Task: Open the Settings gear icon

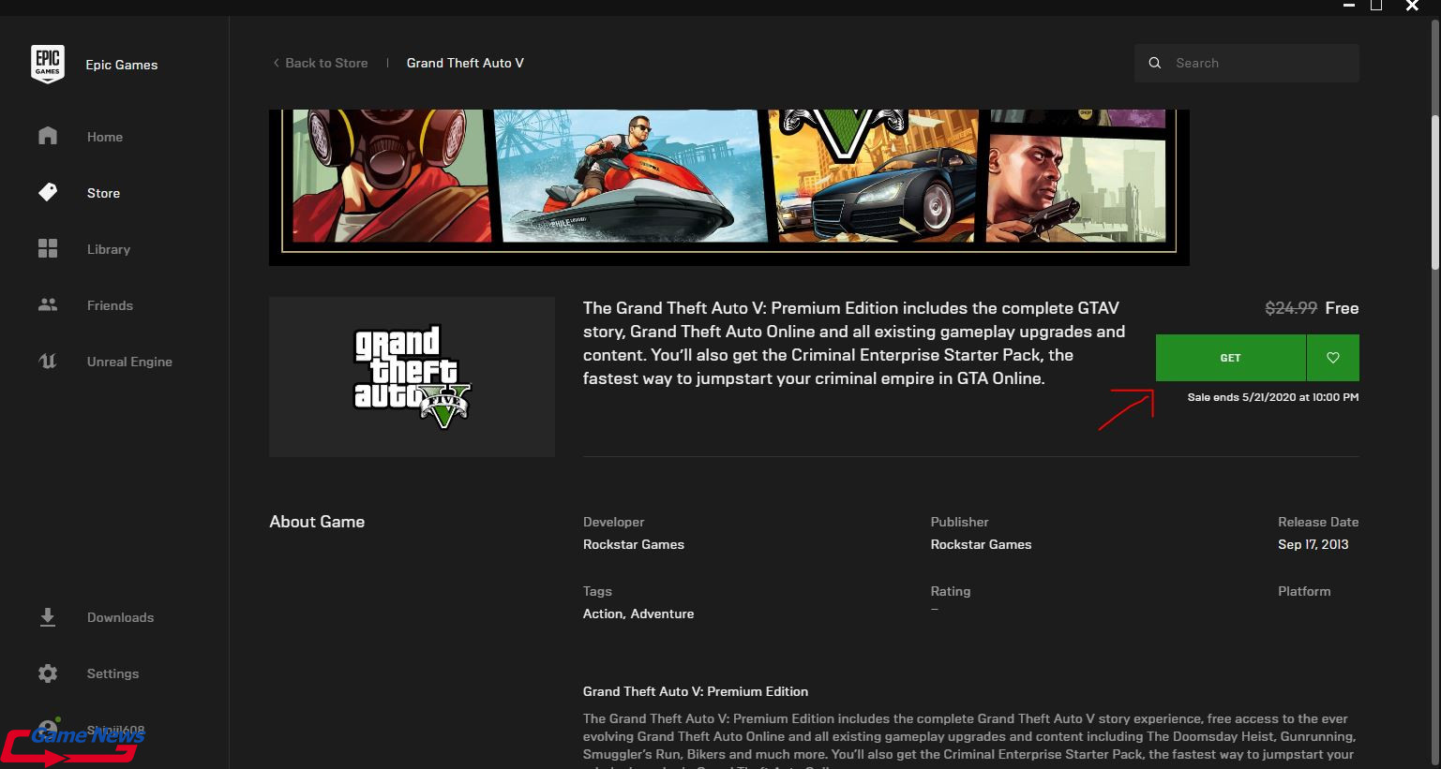Action: (48, 673)
